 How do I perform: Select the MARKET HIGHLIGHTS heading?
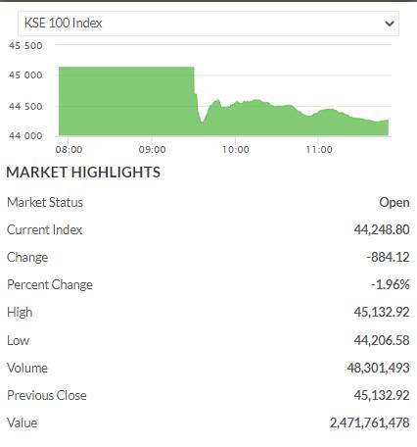coord(83,173)
